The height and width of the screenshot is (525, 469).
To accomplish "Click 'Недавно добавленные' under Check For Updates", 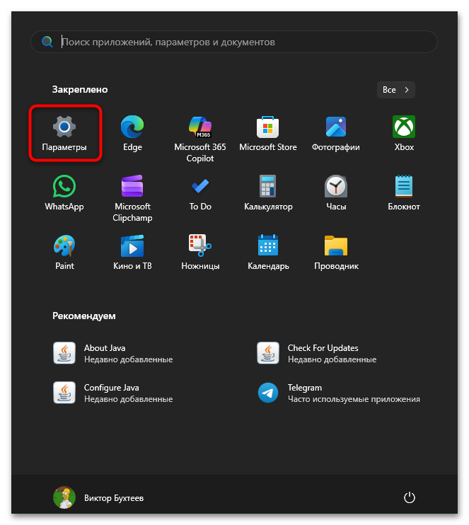I will (x=332, y=359).
